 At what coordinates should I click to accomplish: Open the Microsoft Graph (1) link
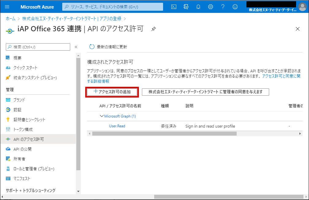[120, 116]
